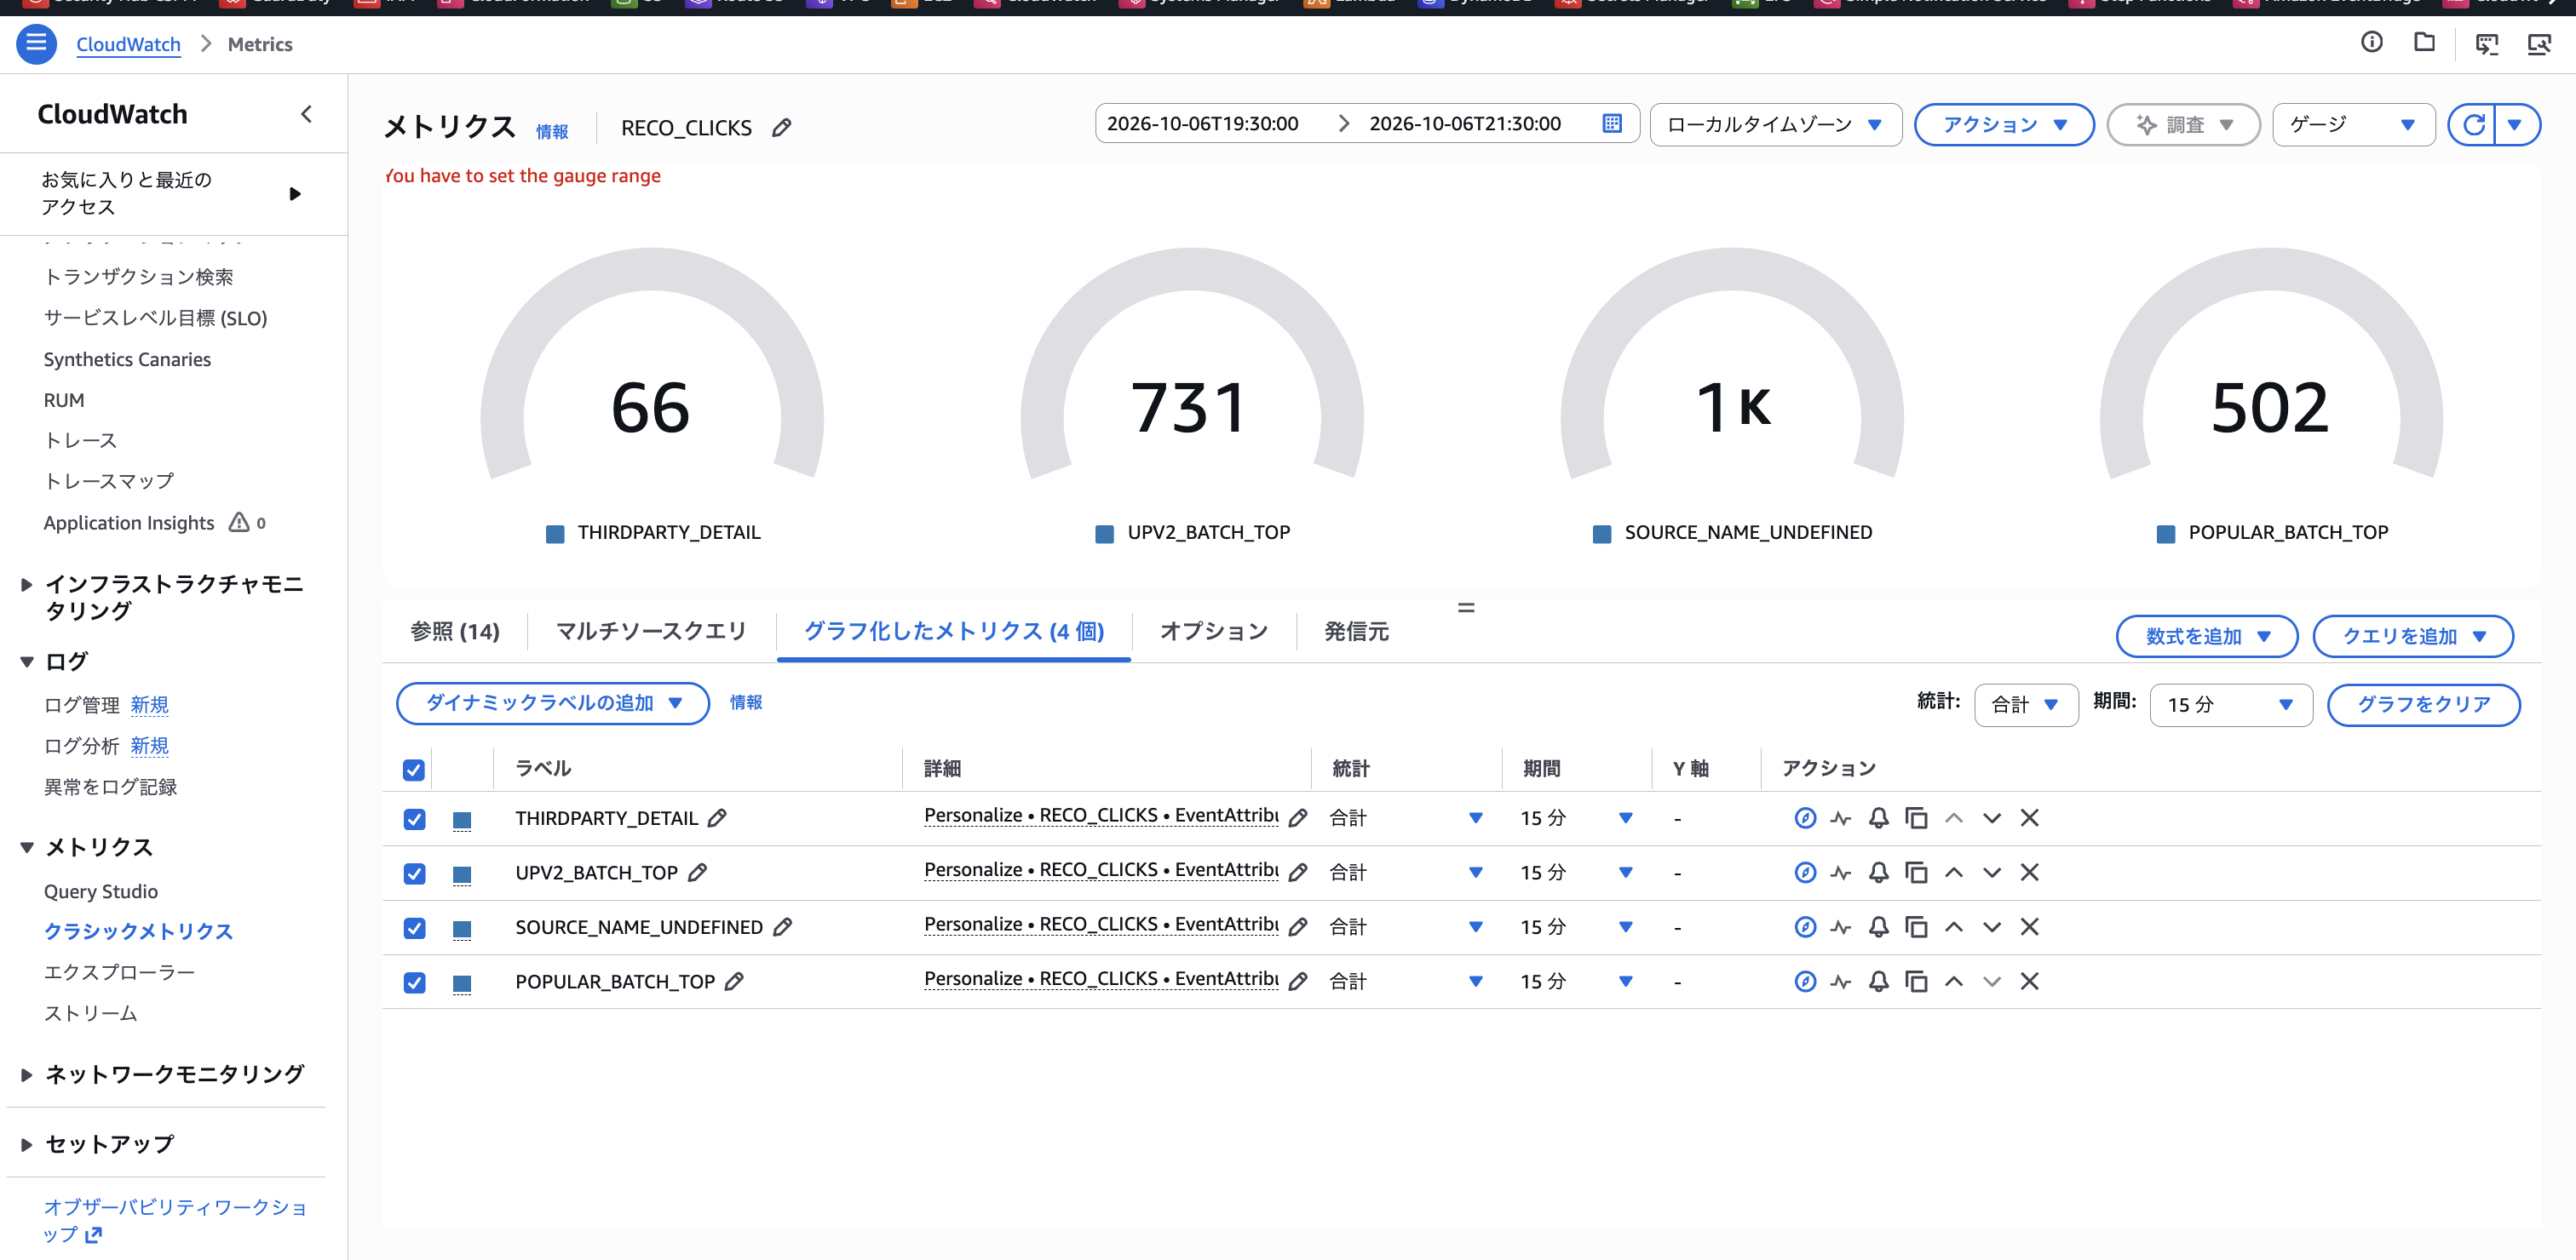Open the folder icon in top header

point(2424,42)
